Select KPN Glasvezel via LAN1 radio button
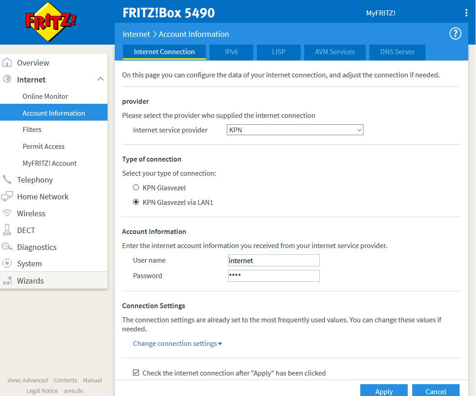 [136, 203]
